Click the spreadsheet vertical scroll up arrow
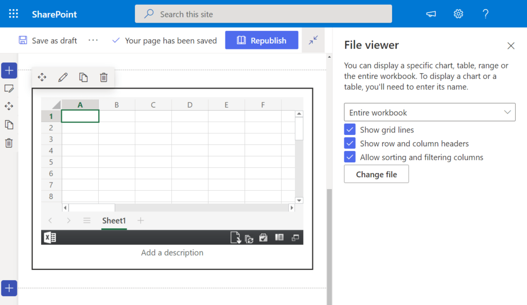 299,114
